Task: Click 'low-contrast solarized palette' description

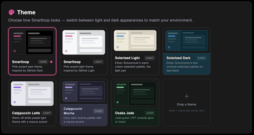Action: [185, 66]
